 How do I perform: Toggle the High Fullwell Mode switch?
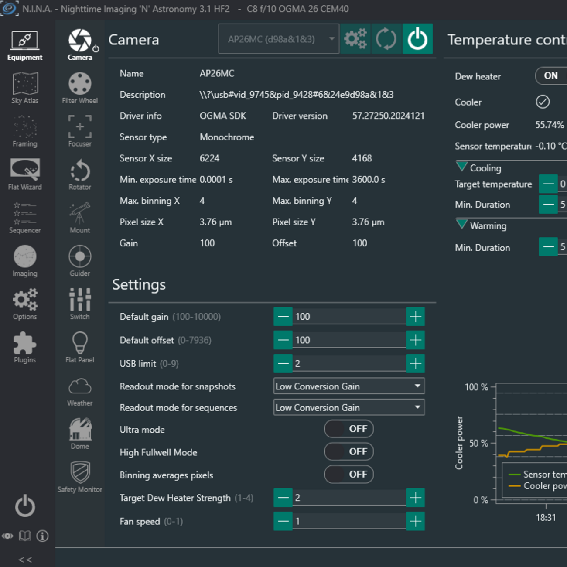(349, 451)
